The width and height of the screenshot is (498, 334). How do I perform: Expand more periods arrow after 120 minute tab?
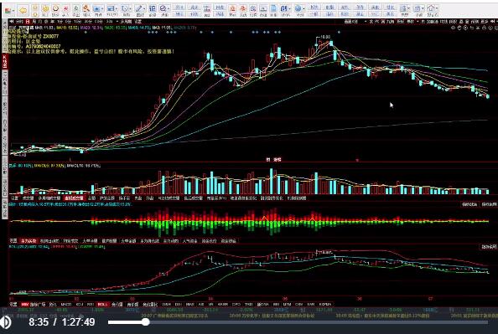click(117, 22)
